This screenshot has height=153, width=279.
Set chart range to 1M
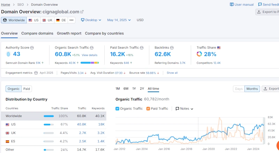118,89
